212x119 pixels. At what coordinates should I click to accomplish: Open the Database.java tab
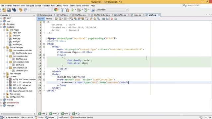click(46, 15)
